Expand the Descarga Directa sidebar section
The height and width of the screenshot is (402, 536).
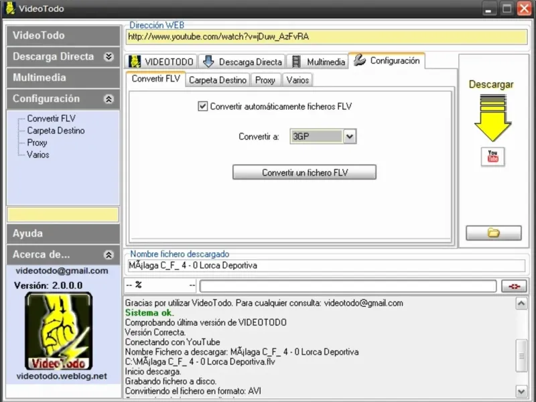109,57
